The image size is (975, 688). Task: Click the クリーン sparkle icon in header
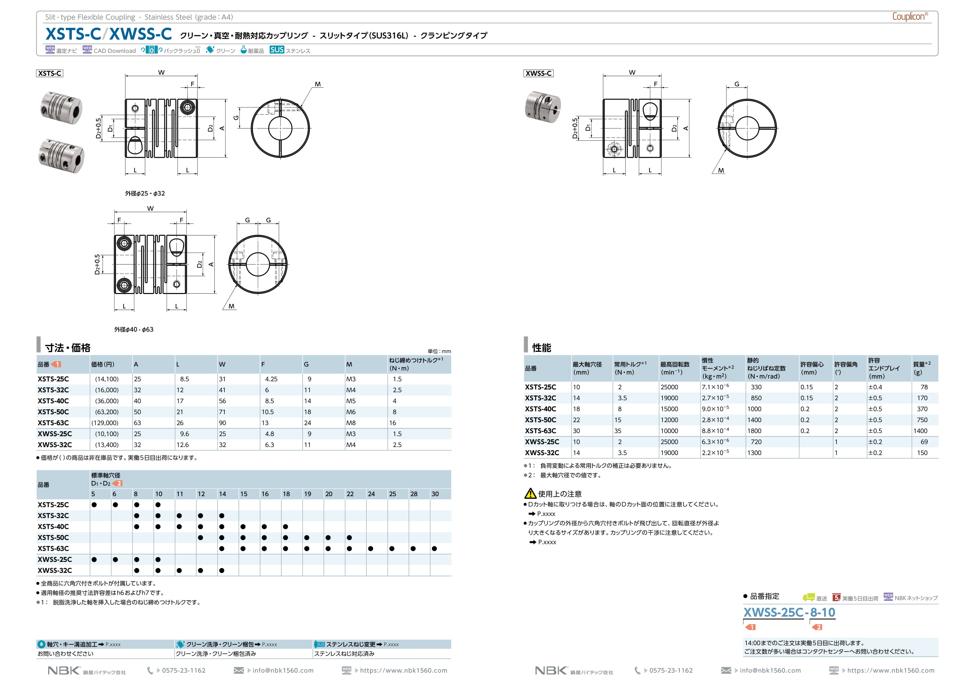click(210, 50)
